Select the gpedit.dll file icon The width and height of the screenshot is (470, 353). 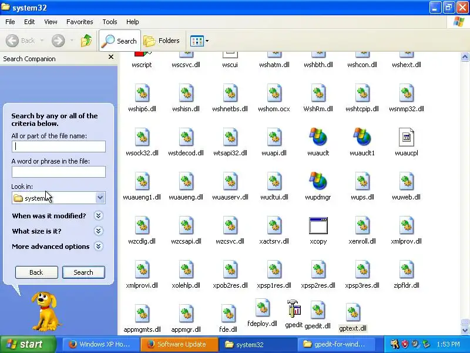click(x=318, y=310)
